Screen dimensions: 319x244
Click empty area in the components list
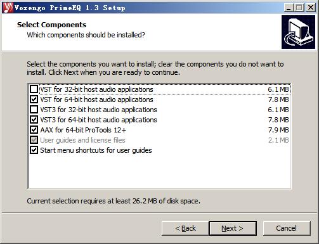point(159,171)
